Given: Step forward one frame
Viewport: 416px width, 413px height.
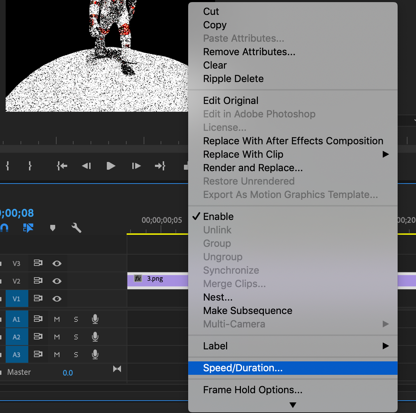Looking at the screenshot, I should (136, 166).
